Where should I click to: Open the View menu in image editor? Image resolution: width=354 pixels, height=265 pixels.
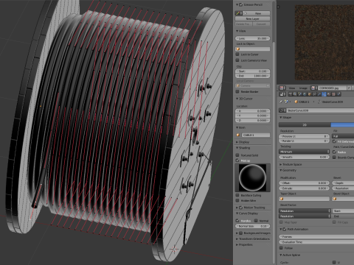coord(292,88)
